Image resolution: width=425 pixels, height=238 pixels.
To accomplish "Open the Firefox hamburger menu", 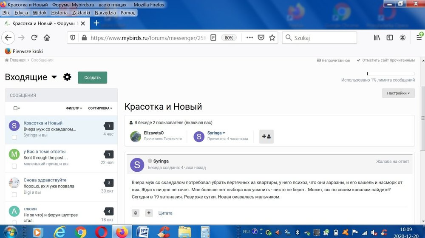I will (419, 38).
